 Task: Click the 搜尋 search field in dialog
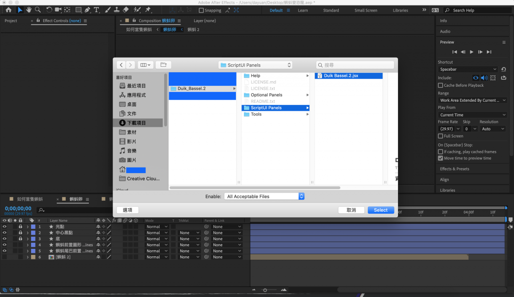(x=355, y=65)
